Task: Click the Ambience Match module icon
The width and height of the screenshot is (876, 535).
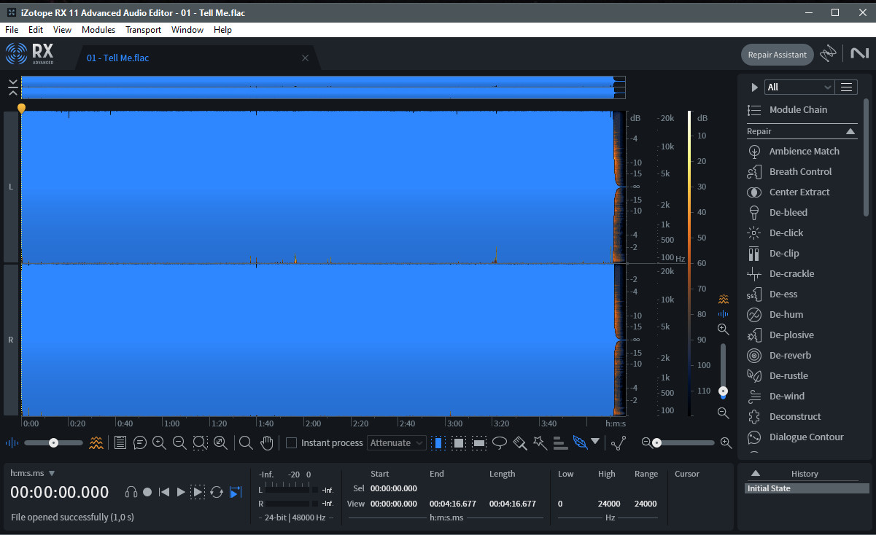Action: pyautogui.click(x=754, y=151)
